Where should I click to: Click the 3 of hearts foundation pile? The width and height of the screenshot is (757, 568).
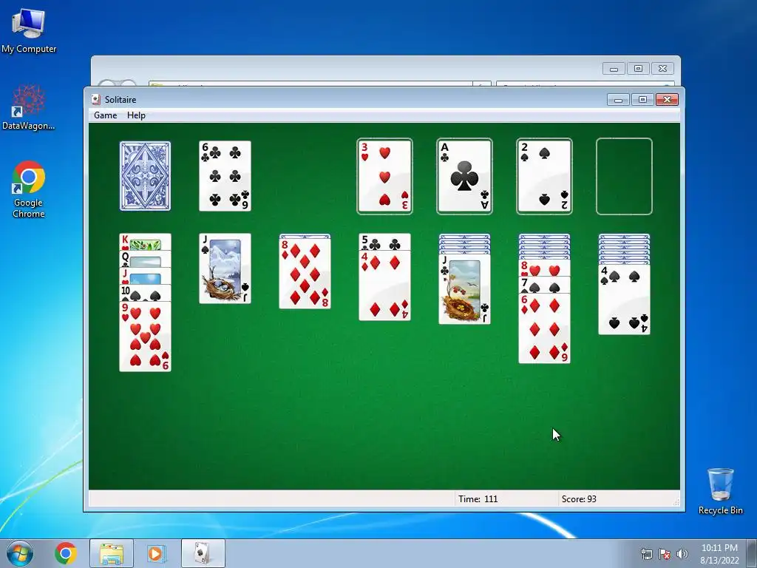tap(384, 176)
